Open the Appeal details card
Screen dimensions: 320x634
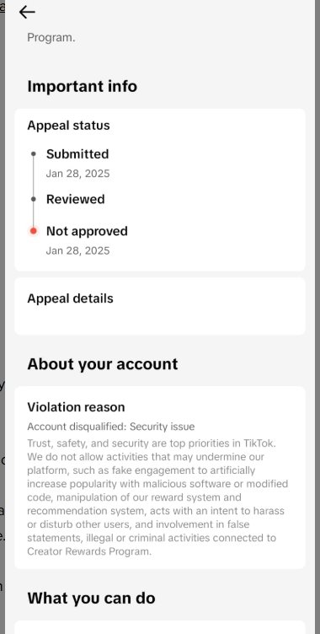[x=160, y=306]
